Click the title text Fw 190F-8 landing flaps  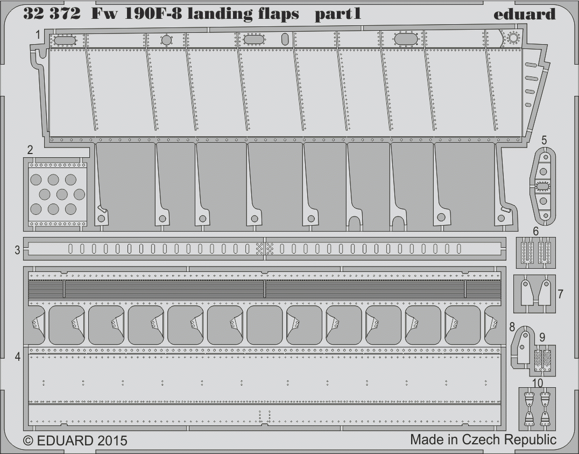click(x=195, y=14)
